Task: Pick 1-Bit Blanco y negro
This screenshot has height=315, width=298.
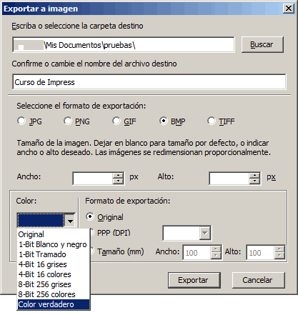Action: [x=54, y=244]
